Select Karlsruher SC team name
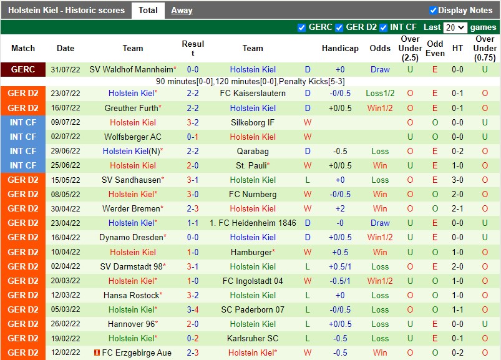 253,338
